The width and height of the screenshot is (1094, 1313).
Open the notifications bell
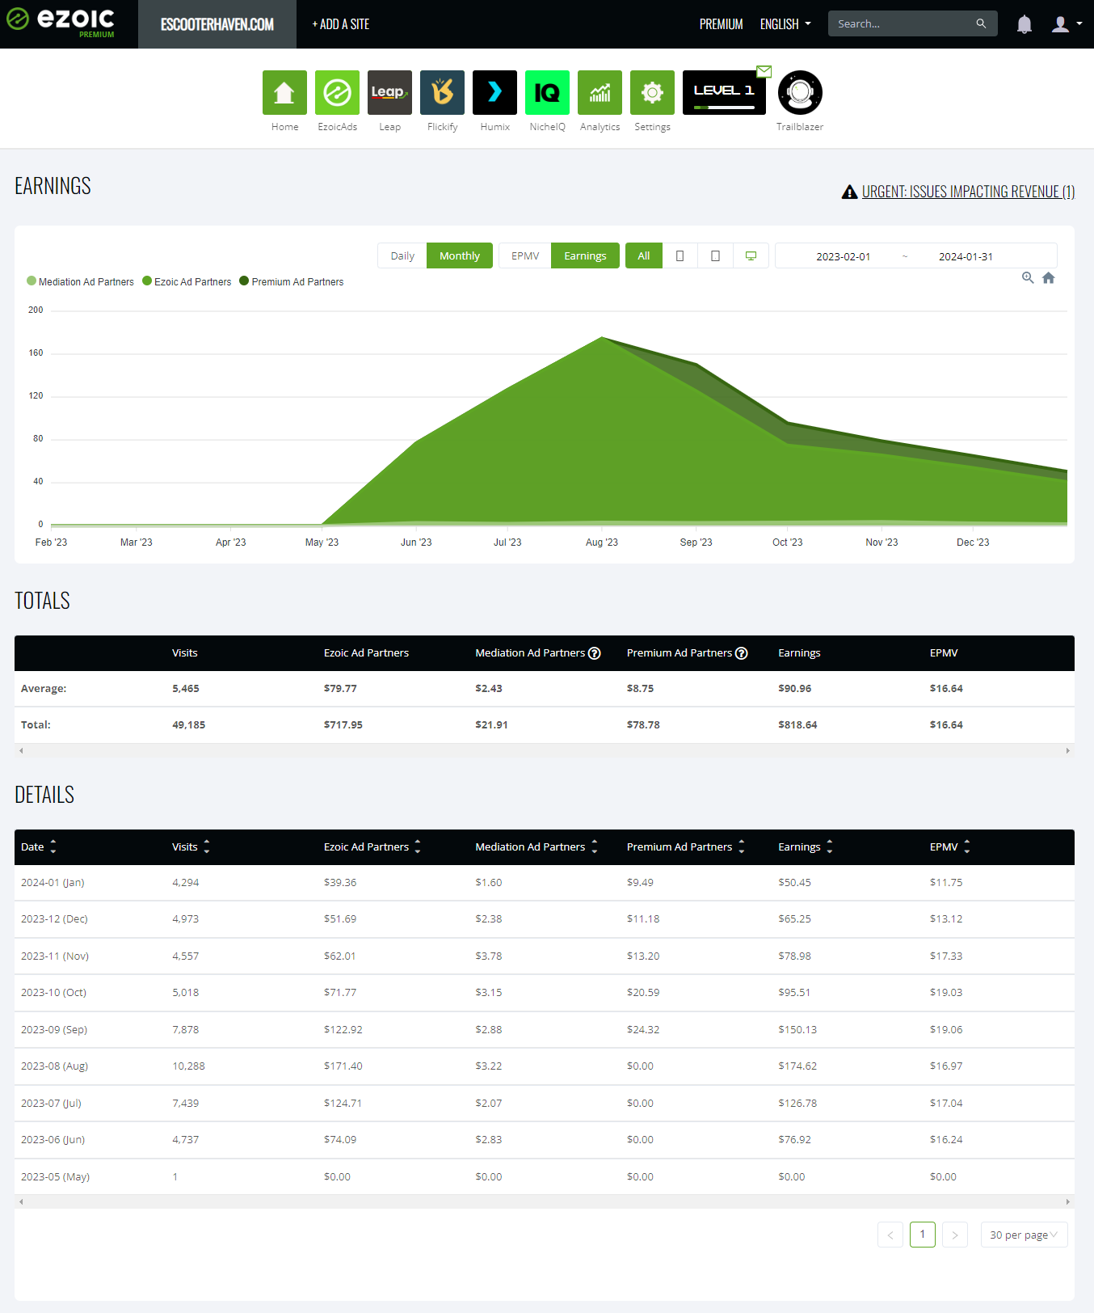point(1025,24)
